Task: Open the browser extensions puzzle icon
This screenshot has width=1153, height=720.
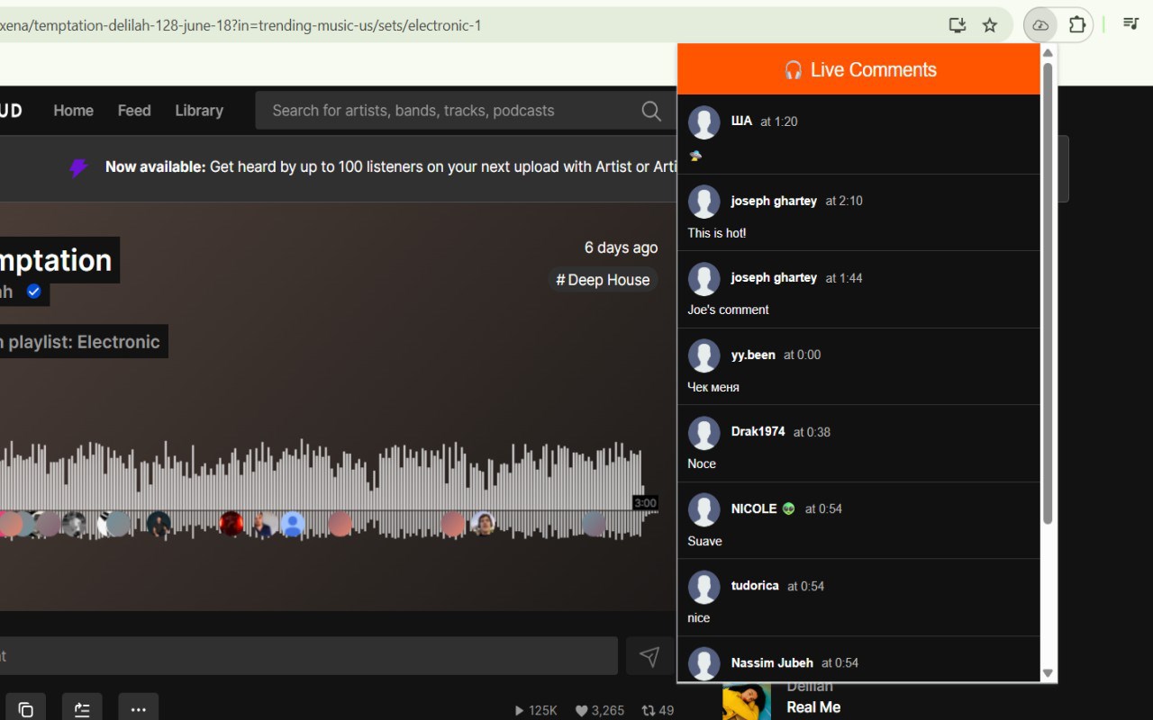Action: tap(1077, 25)
